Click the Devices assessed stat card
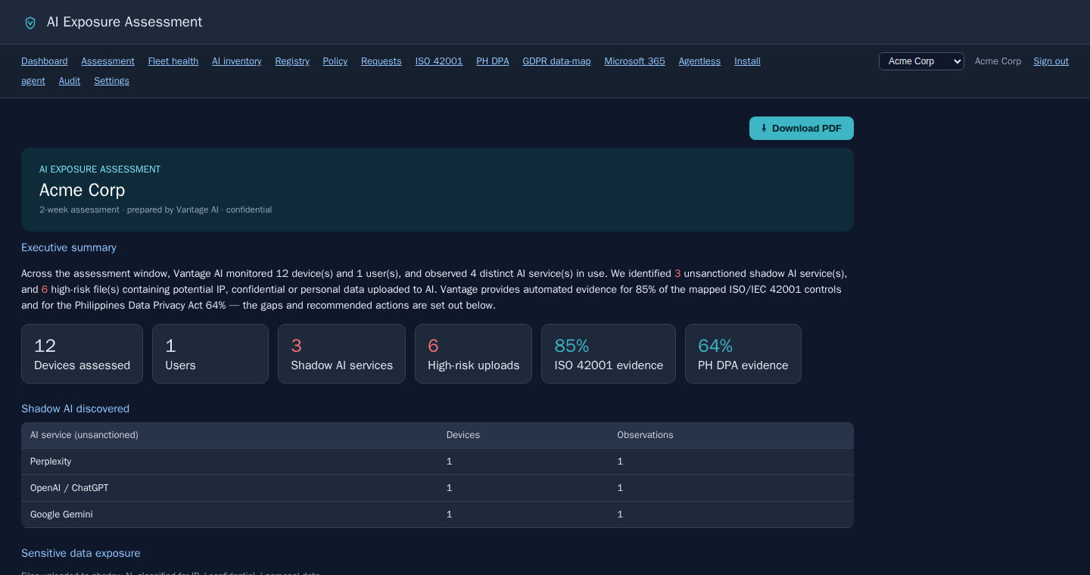The image size is (1090, 575). click(82, 354)
